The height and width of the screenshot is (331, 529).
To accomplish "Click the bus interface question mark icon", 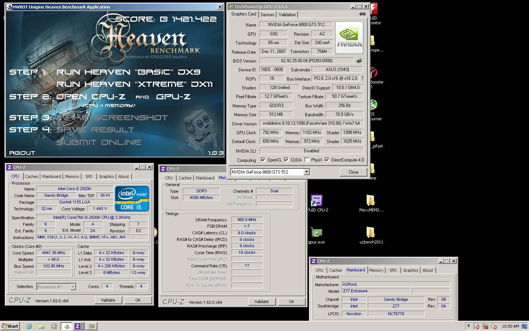I will pos(362,78).
